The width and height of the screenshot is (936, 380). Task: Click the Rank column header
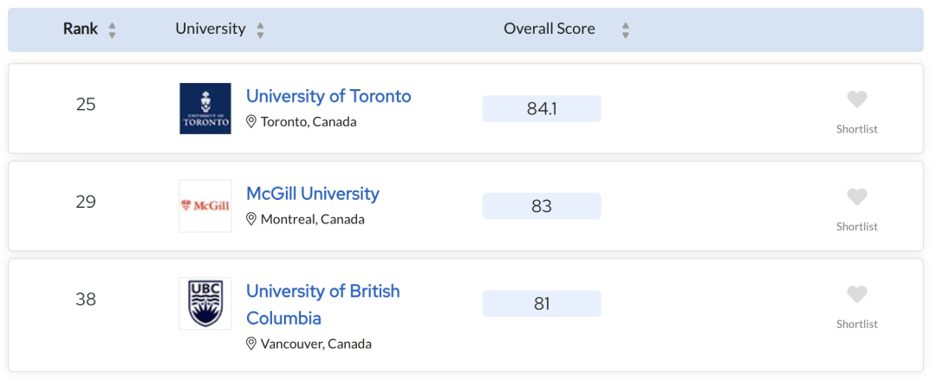pyautogui.click(x=81, y=29)
